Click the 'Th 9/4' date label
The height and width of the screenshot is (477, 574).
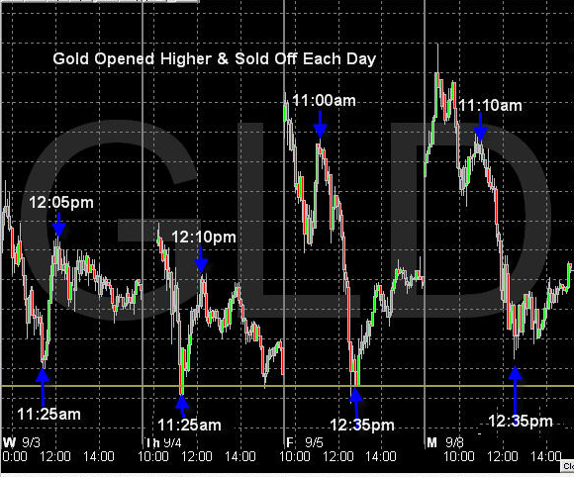pos(163,442)
